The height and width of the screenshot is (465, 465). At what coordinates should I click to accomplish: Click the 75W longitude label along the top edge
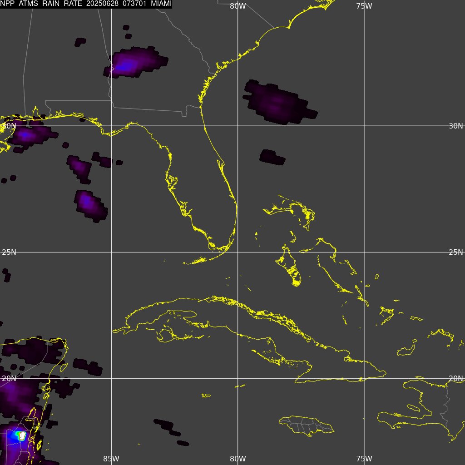point(364,6)
